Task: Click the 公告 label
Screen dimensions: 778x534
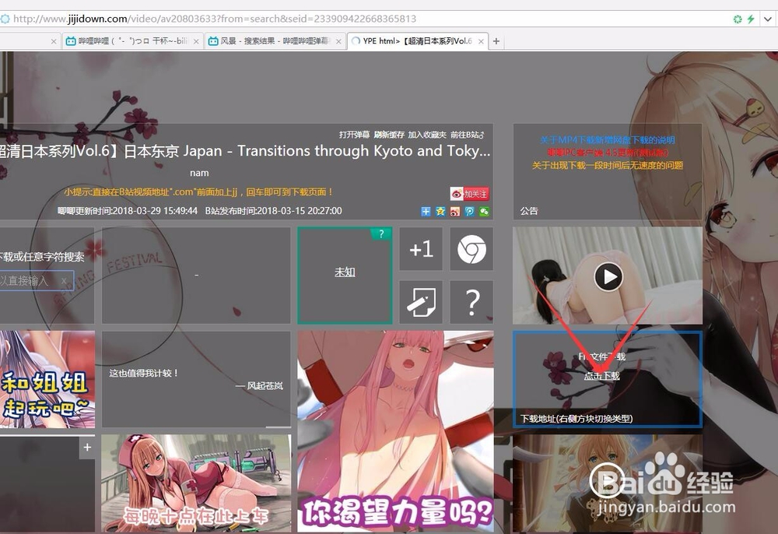Action: pyautogui.click(x=529, y=211)
